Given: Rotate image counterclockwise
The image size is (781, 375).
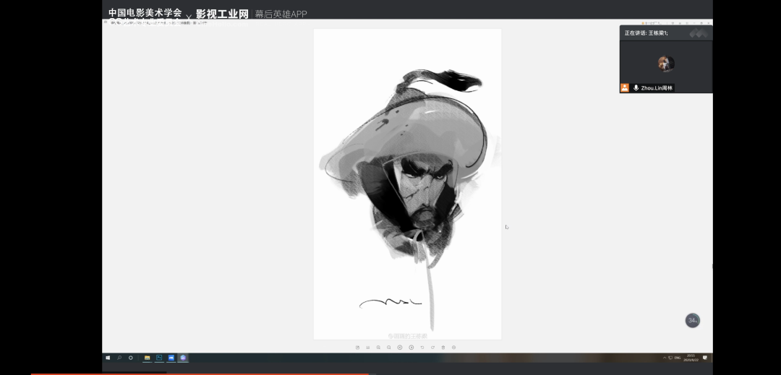Looking at the screenshot, I should coord(422,348).
